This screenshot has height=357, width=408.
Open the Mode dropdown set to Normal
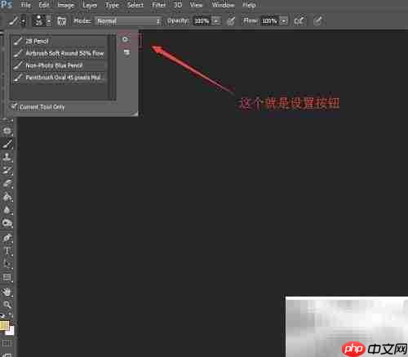pos(128,21)
